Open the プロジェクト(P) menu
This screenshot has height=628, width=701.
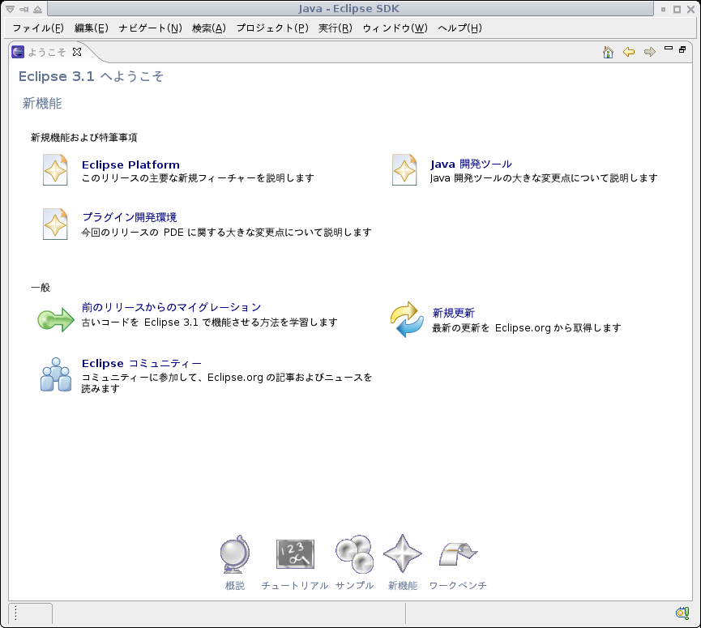[272, 28]
